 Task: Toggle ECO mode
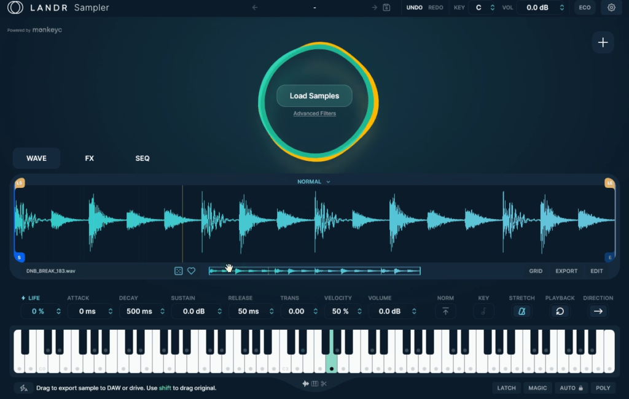coord(585,7)
